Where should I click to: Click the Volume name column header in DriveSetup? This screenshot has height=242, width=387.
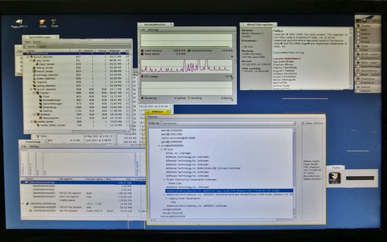[x=94, y=179]
